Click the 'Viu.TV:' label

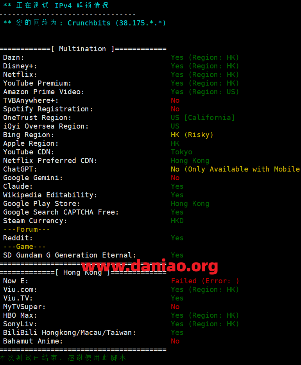pos(18,299)
